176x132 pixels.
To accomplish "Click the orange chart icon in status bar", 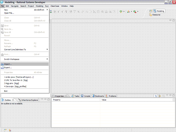I will pyautogui.click(x=10, y=130).
